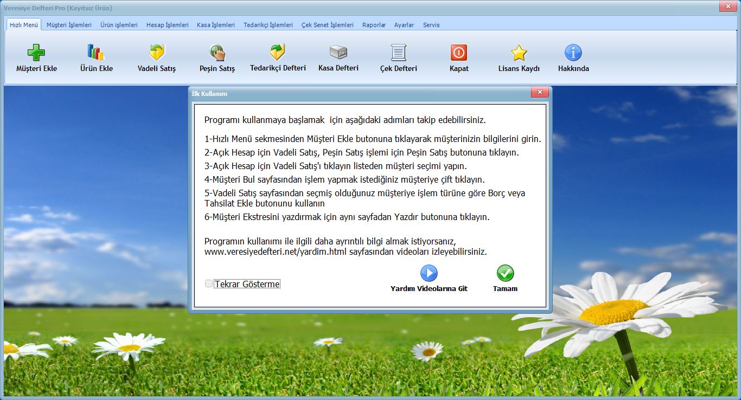
Task: Open the Çek Senet İşlemleri tab
Action: (328, 25)
